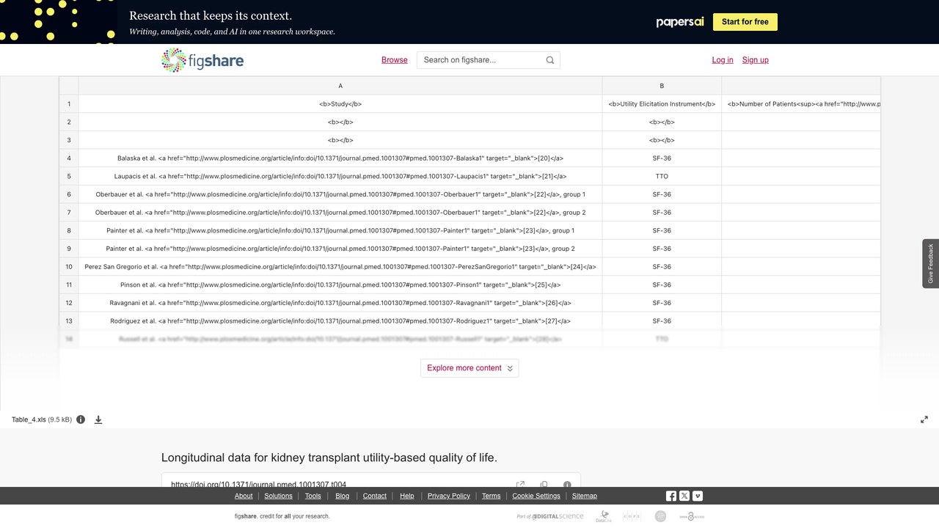Viewport: 939px width, 528px height.
Task: Click the Digital Science footer logo
Action: [x=550, y=516]
